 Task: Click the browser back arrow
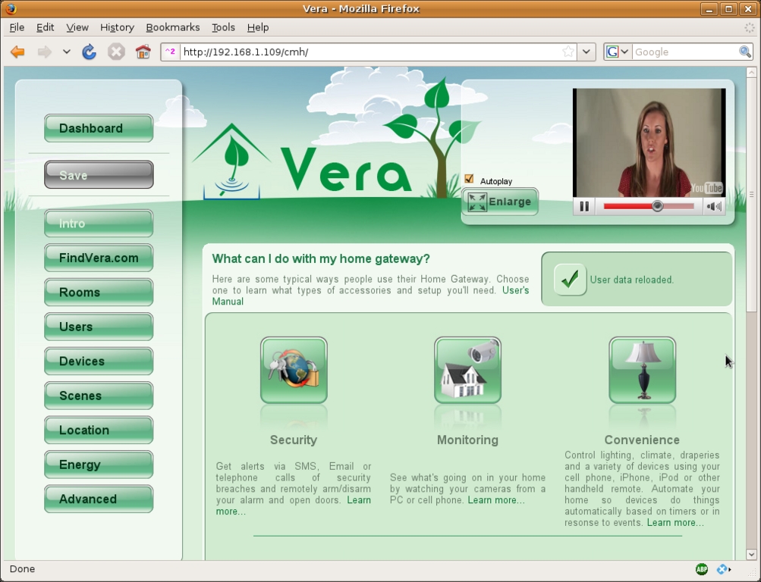17,52
